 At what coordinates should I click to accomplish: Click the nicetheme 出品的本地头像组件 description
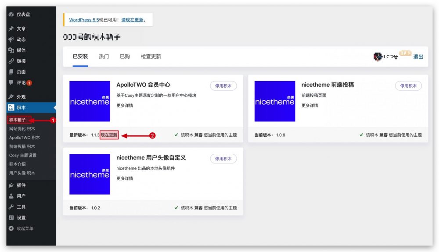146,168
